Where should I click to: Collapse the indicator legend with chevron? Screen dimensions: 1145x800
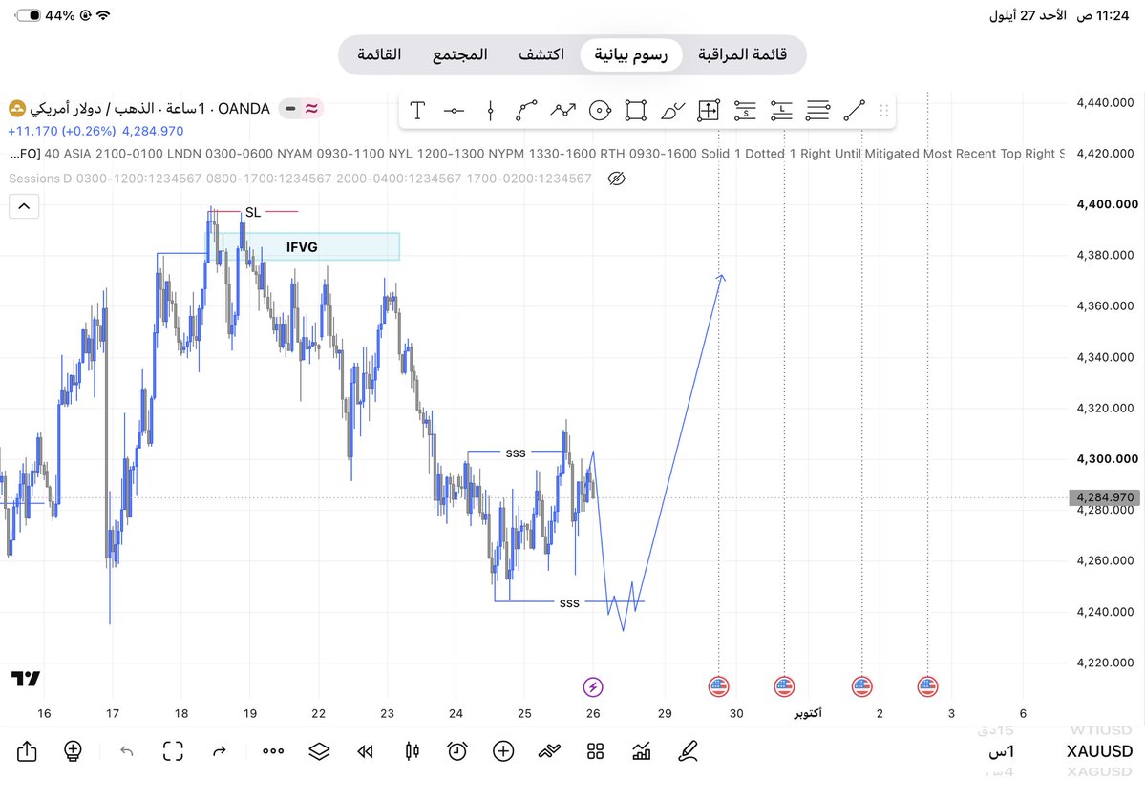click(23, 206)
